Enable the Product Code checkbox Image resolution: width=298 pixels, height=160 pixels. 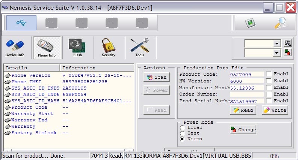click(x=269, y=74)
